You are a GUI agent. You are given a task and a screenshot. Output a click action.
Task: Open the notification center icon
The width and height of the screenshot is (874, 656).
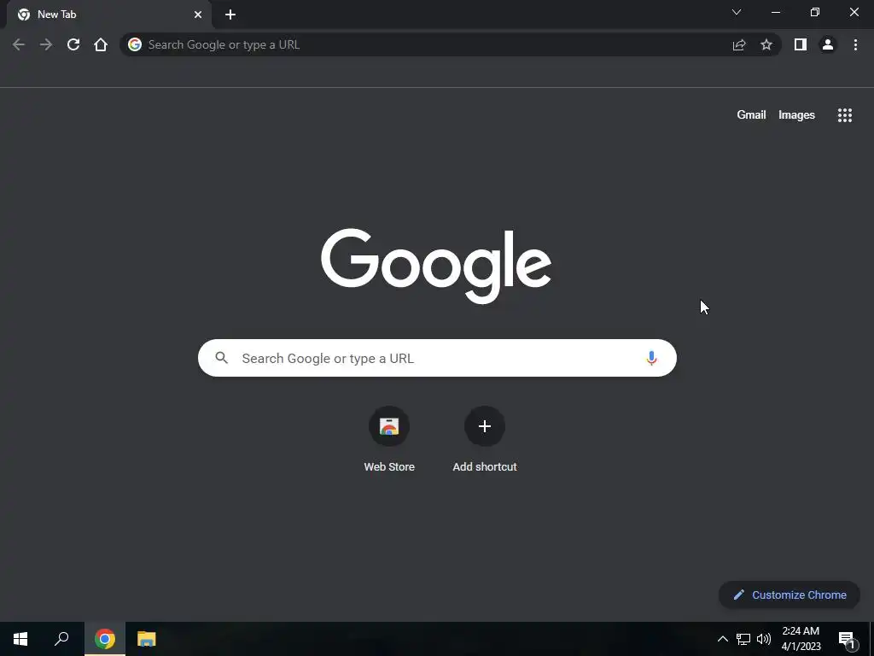[847, 639]
